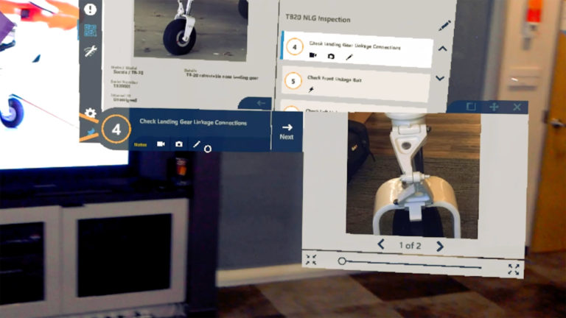Image resolution: width=566 pixels, height=318 pixels.
Task: Edit the T820 NLG Inspection with pencil icon
Action: [x=444, y=26]
